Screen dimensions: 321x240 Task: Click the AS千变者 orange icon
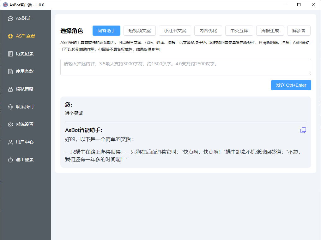(10, 36)
